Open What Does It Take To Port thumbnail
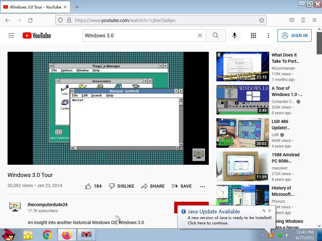The image size is (322, 241). (242, 67)
